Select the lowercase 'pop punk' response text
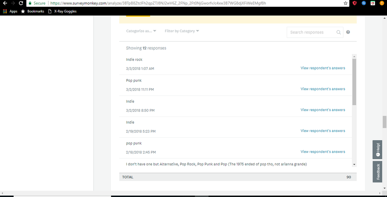 coord(134,143)
